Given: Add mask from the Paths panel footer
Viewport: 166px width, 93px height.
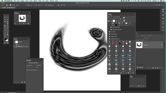Looking at the screenshot, I should click(x=139, y=86).
